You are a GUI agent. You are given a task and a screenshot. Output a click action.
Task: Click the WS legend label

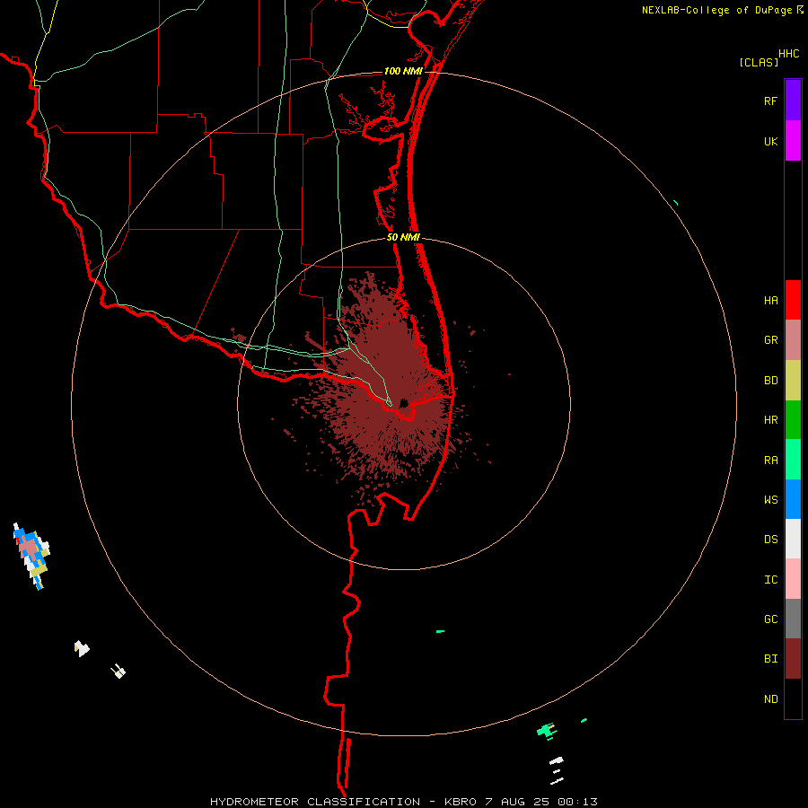coord(770,500)
